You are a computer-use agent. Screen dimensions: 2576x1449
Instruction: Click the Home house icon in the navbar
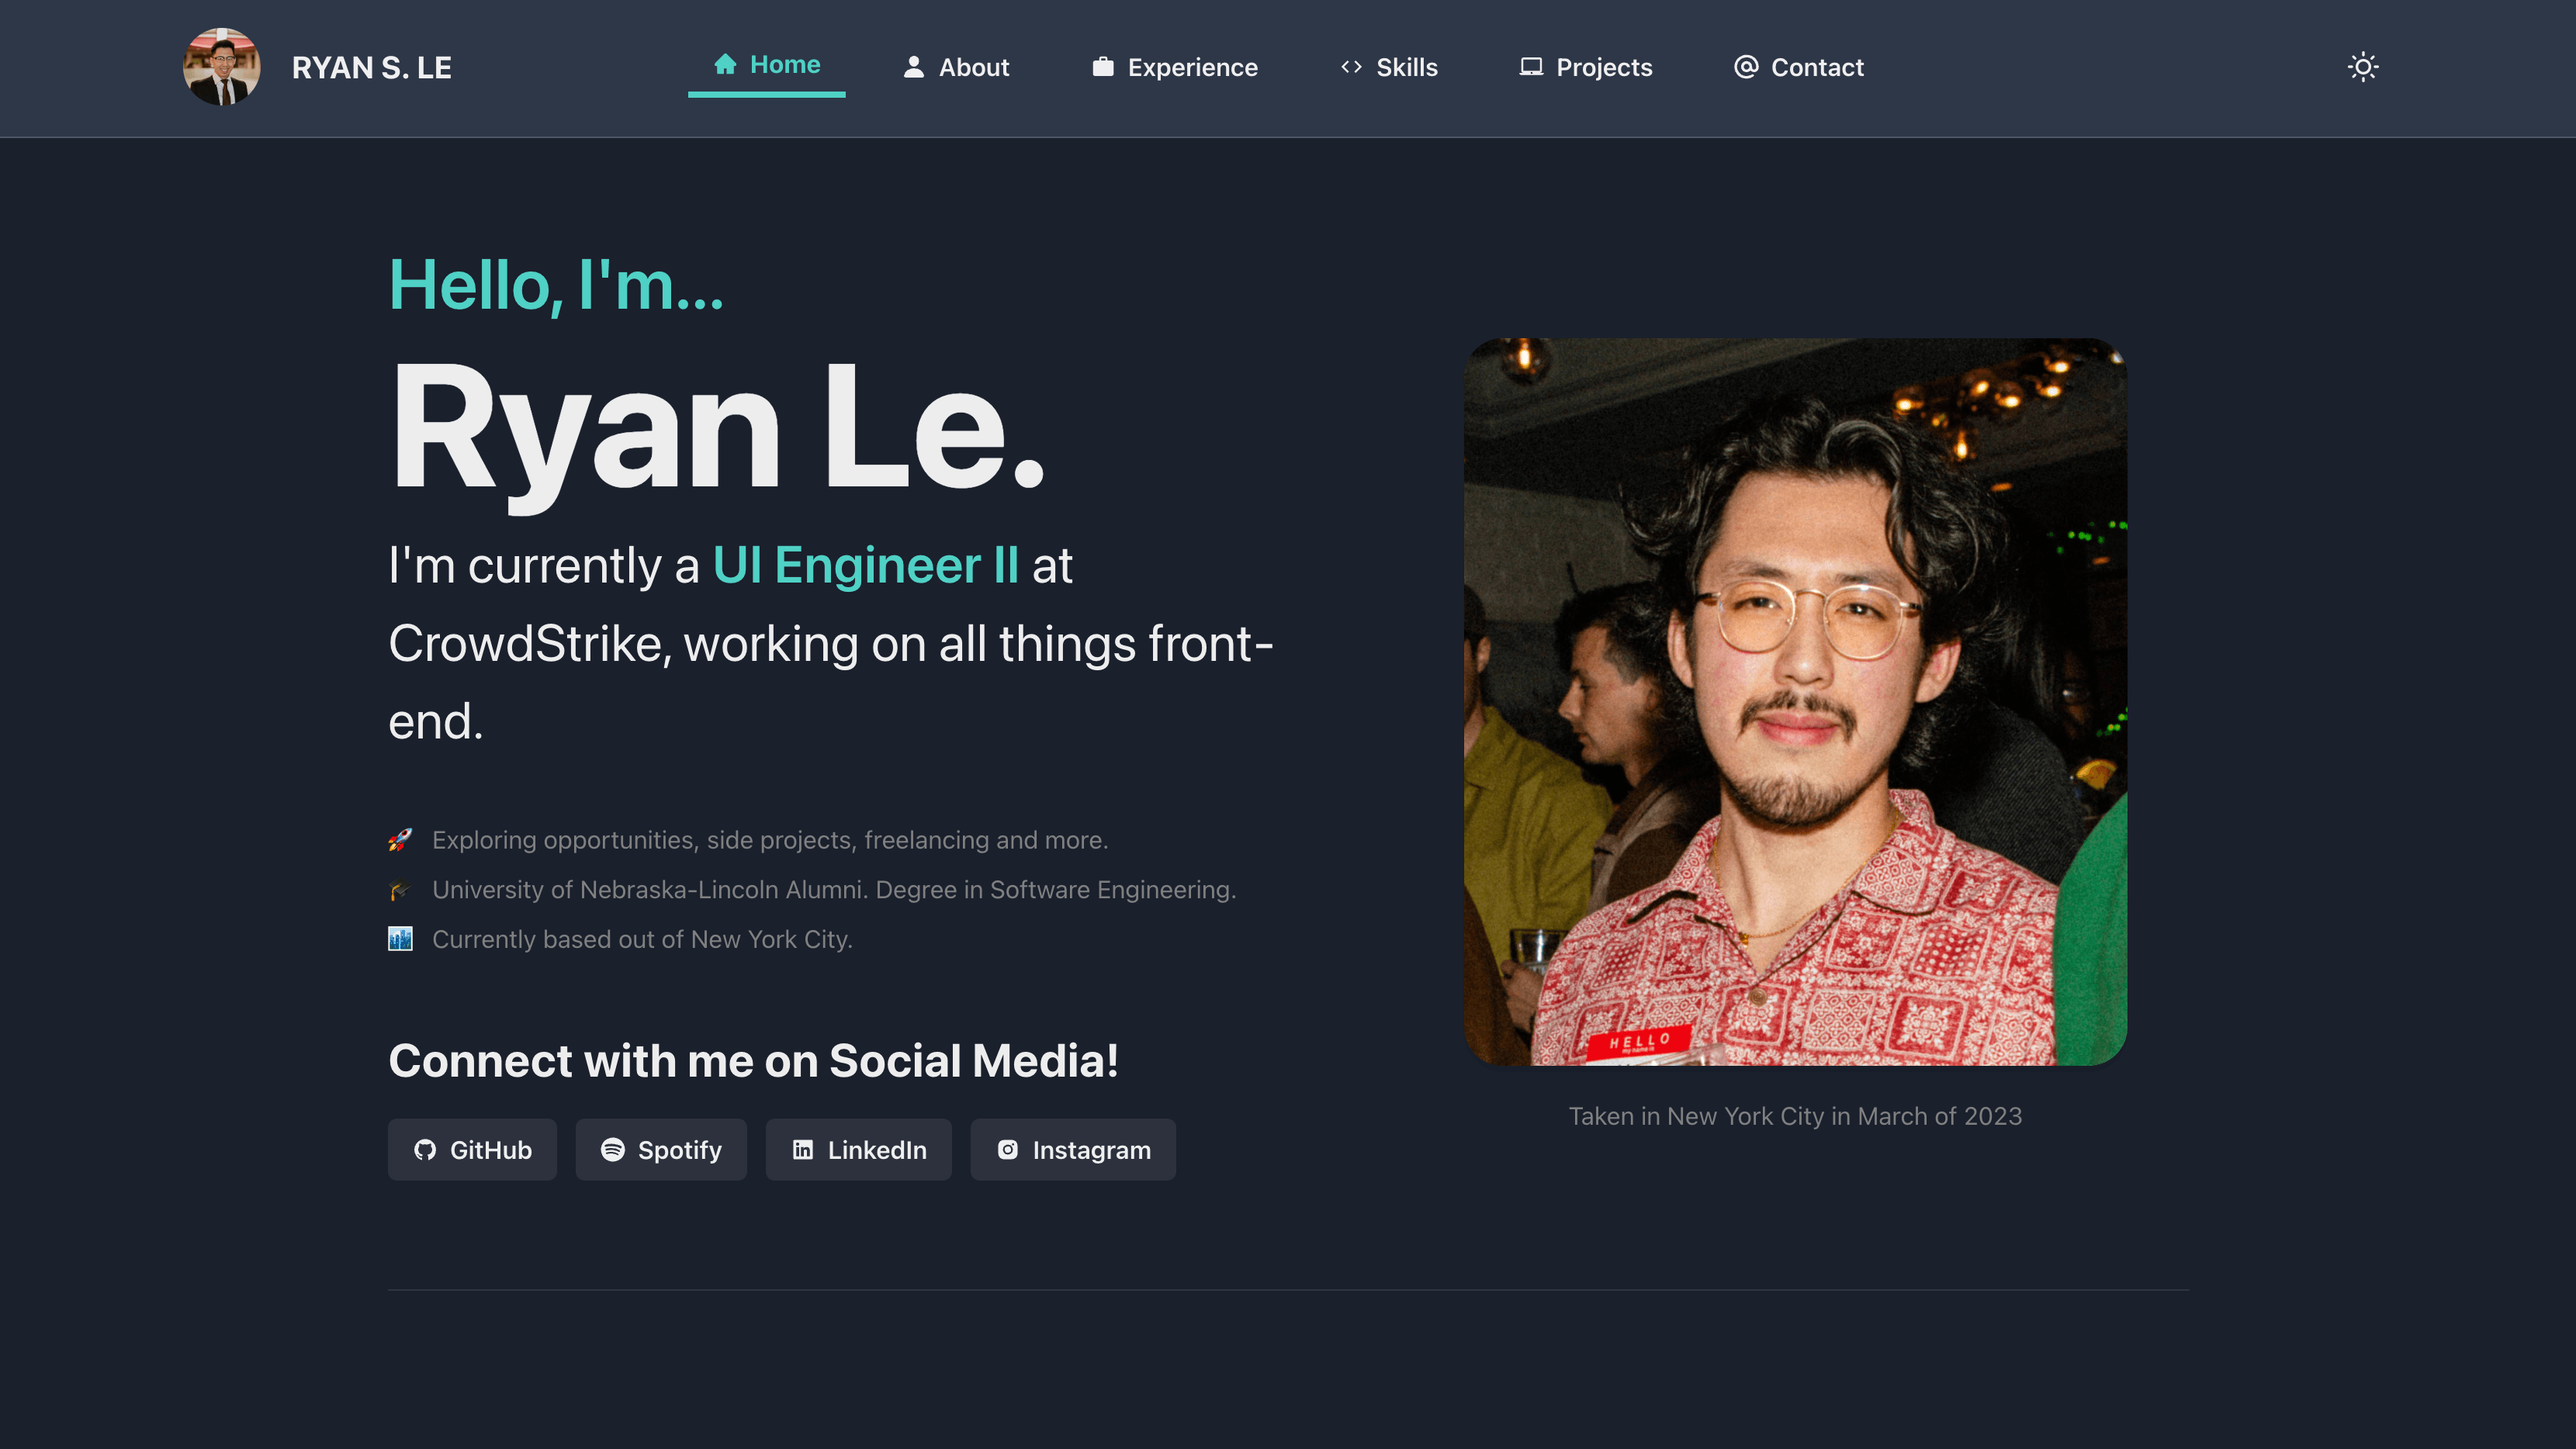(x=725, y=64)
